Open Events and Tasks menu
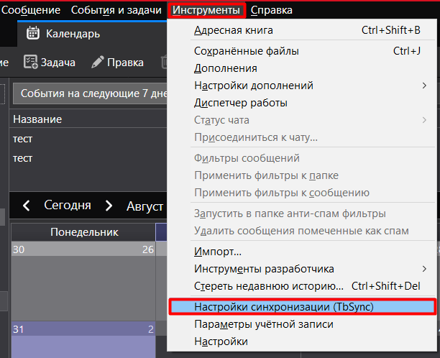 [x=116, y=10]
